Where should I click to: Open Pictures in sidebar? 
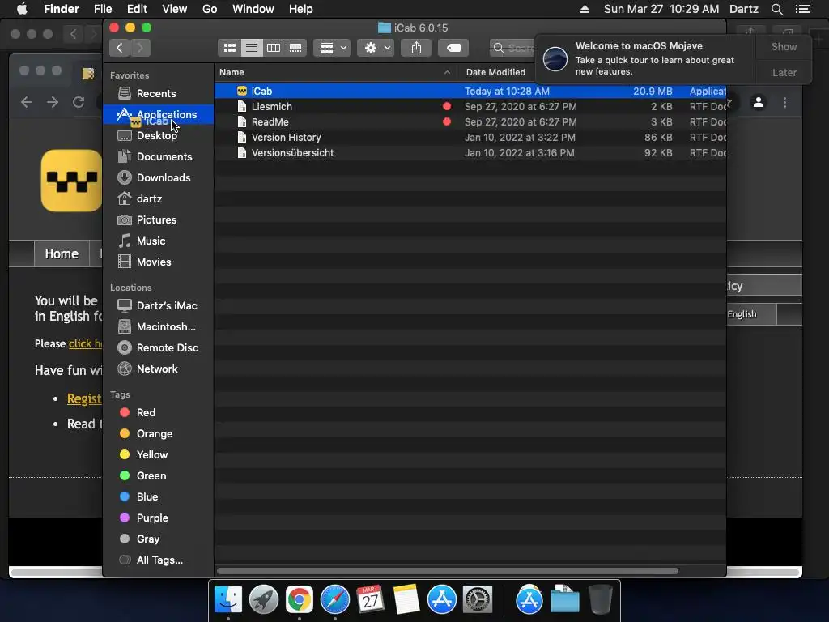(x=159, y=220)
